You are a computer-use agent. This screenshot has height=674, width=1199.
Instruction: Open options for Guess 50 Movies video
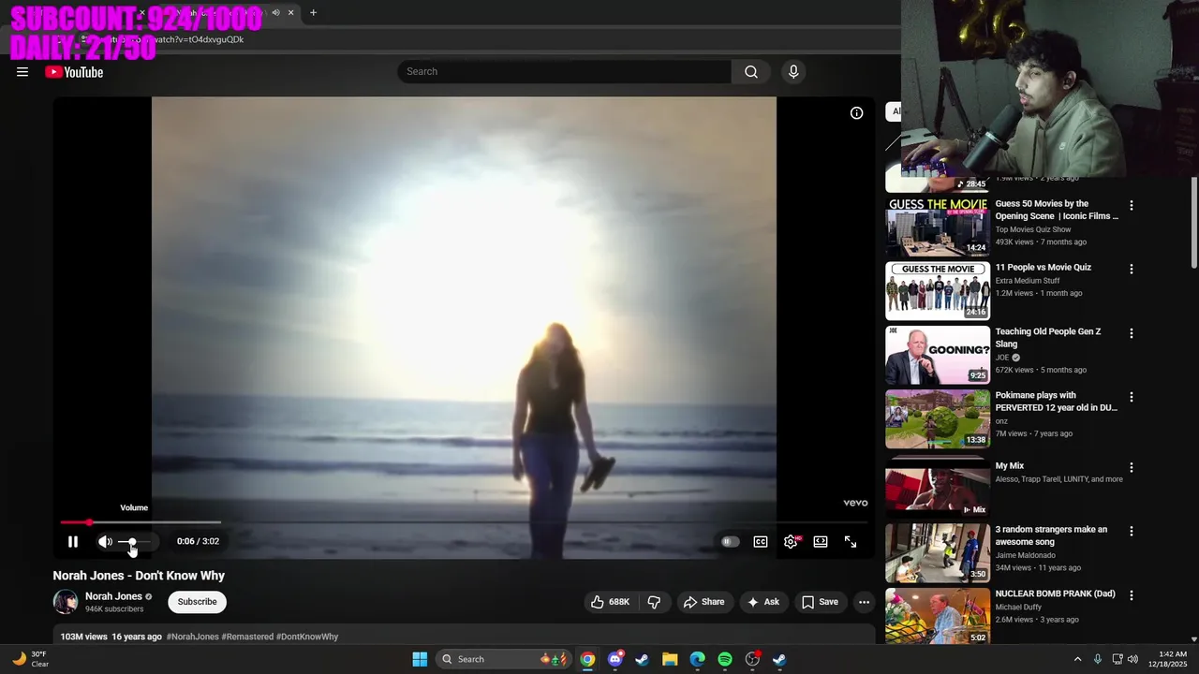[x=1131, y=205]
